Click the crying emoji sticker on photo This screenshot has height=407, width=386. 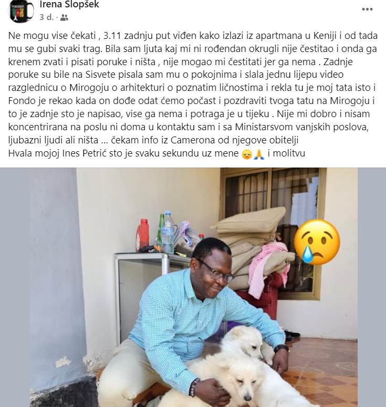[x=317, y=242]
